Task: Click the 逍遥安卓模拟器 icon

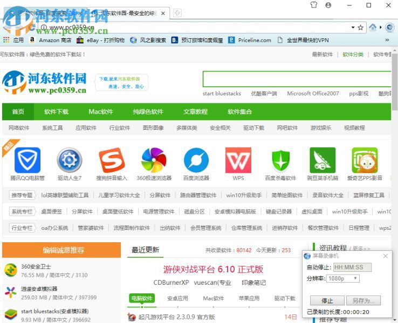Action: (11, 293)
